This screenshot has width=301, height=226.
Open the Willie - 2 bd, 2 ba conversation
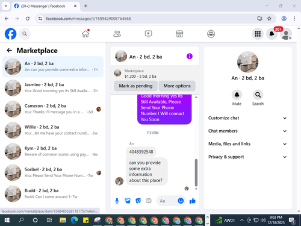53,130
